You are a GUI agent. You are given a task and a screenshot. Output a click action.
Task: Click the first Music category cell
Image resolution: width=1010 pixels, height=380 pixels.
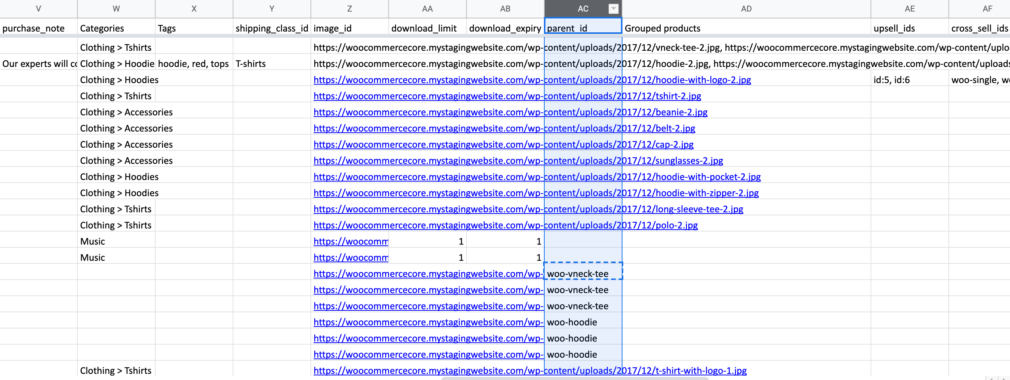coord(116,242)
